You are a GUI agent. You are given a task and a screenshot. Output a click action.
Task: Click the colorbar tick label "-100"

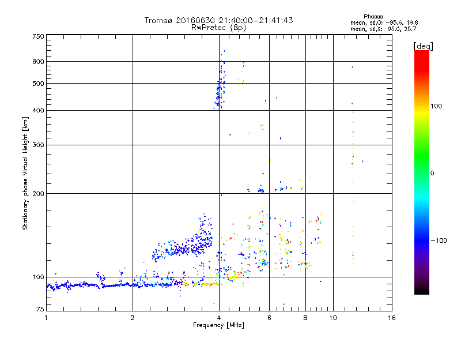pos(439,240)
